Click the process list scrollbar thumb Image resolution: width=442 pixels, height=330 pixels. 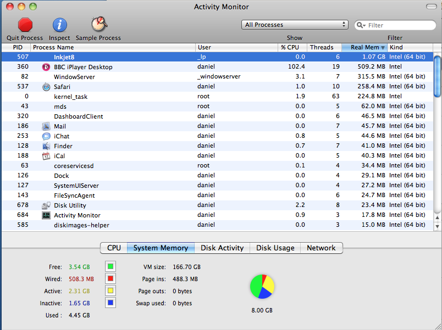pos(437,76)
